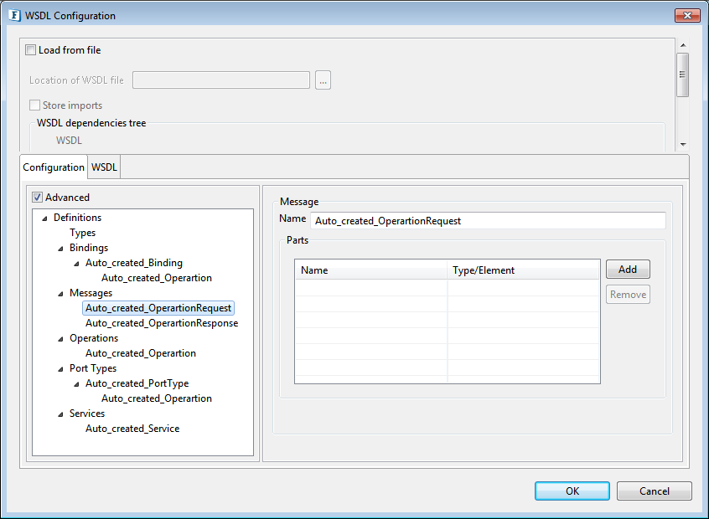Collapse the Messages node arrow
This screenshot has height=519, width=709.
pyautogui.click(x=60, y=294)
